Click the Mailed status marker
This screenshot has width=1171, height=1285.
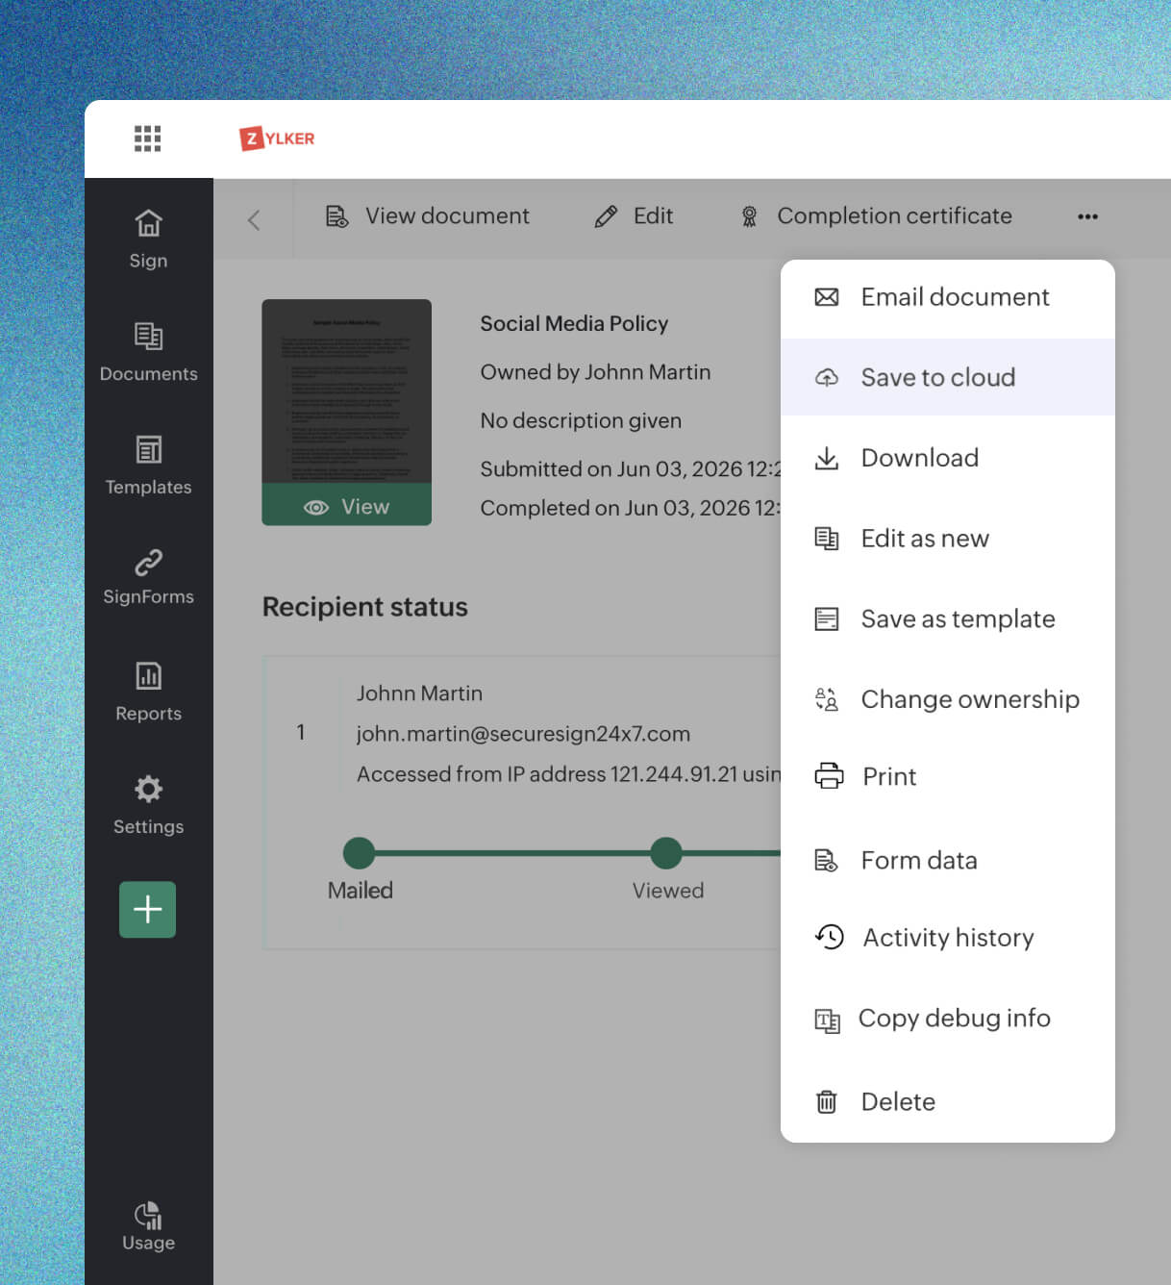coord(359,853)
